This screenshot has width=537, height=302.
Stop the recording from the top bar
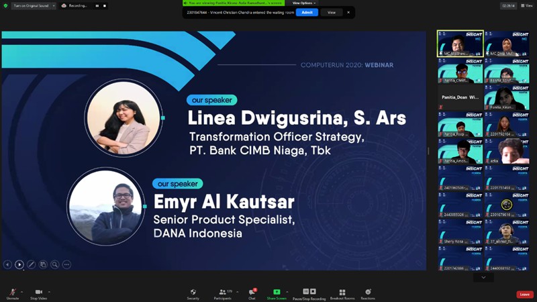(105, 6)
